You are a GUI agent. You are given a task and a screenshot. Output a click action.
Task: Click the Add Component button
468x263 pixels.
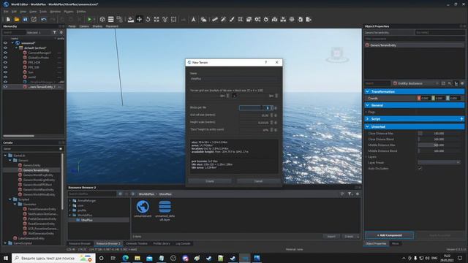click(390, 235)
